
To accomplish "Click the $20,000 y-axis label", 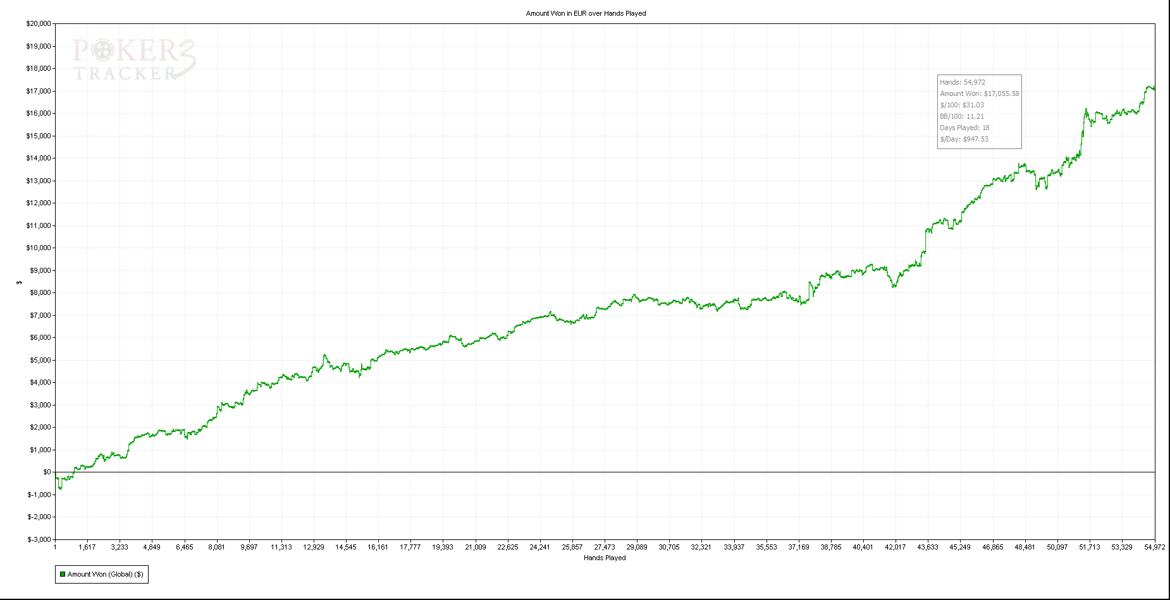I will (x=39, y=24).
